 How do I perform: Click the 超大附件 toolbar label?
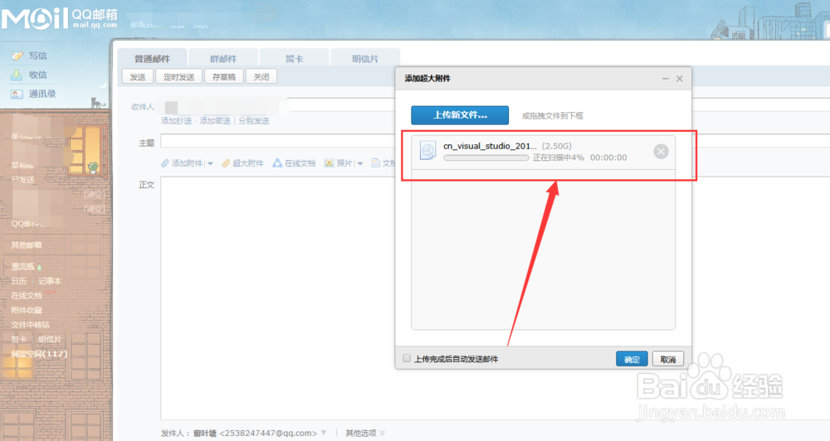247,163
